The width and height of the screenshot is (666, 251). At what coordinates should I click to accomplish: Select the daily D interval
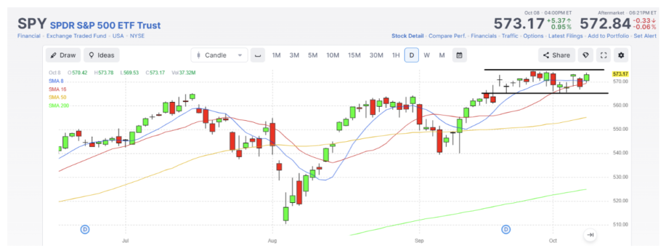(x=412, y=55)
